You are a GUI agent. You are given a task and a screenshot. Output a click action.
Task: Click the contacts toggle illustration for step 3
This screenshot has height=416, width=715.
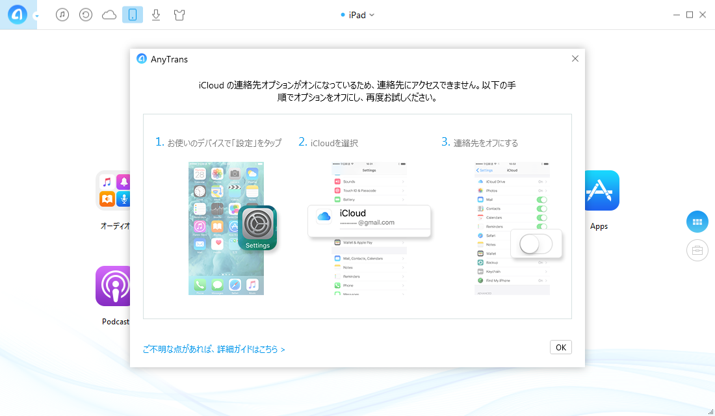(x=518, y=228)
